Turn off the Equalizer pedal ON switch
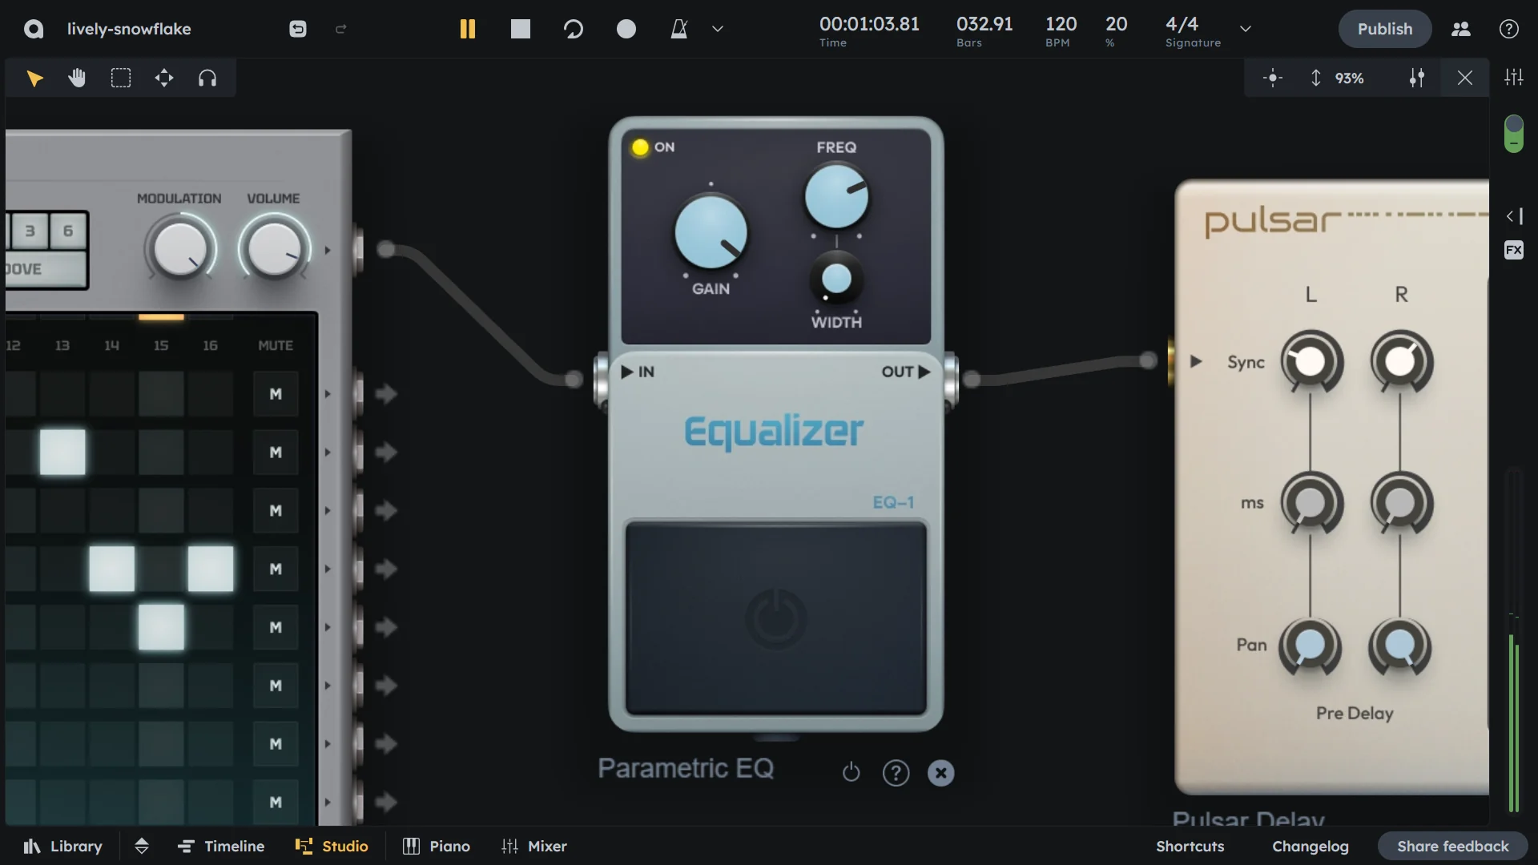Image resolution: width=1538 pixels, height=865 pixels. [x=641, y=147]
